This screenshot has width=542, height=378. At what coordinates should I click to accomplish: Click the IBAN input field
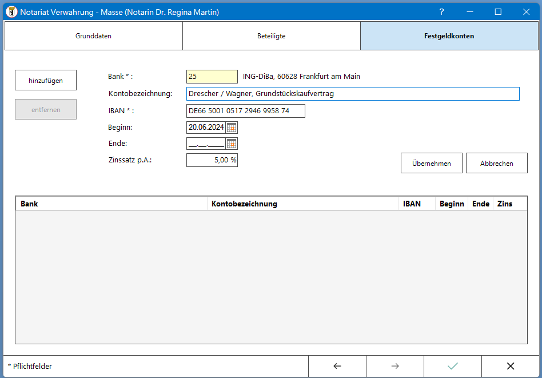click(x=245, y=111)
